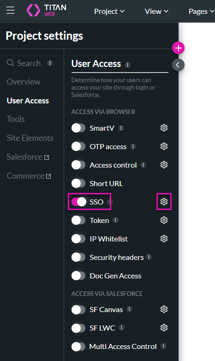
Task: Click the pink plus add button
Action: [179, 48]
